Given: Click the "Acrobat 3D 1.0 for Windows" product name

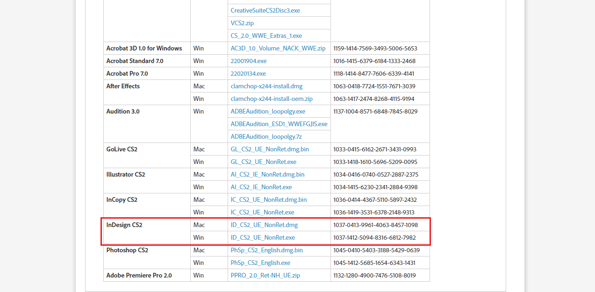Looking at the screenshot, I should (144, 48).
